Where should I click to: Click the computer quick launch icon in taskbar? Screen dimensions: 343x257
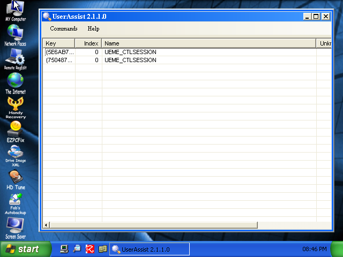click(x=64, y=249)
